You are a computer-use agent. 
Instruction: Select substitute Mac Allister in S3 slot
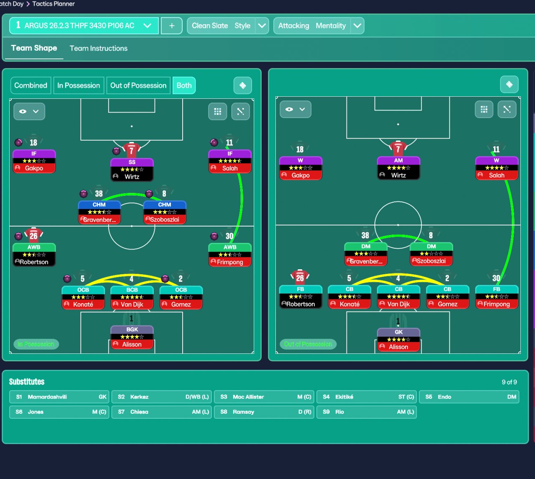tap(264, 397)
